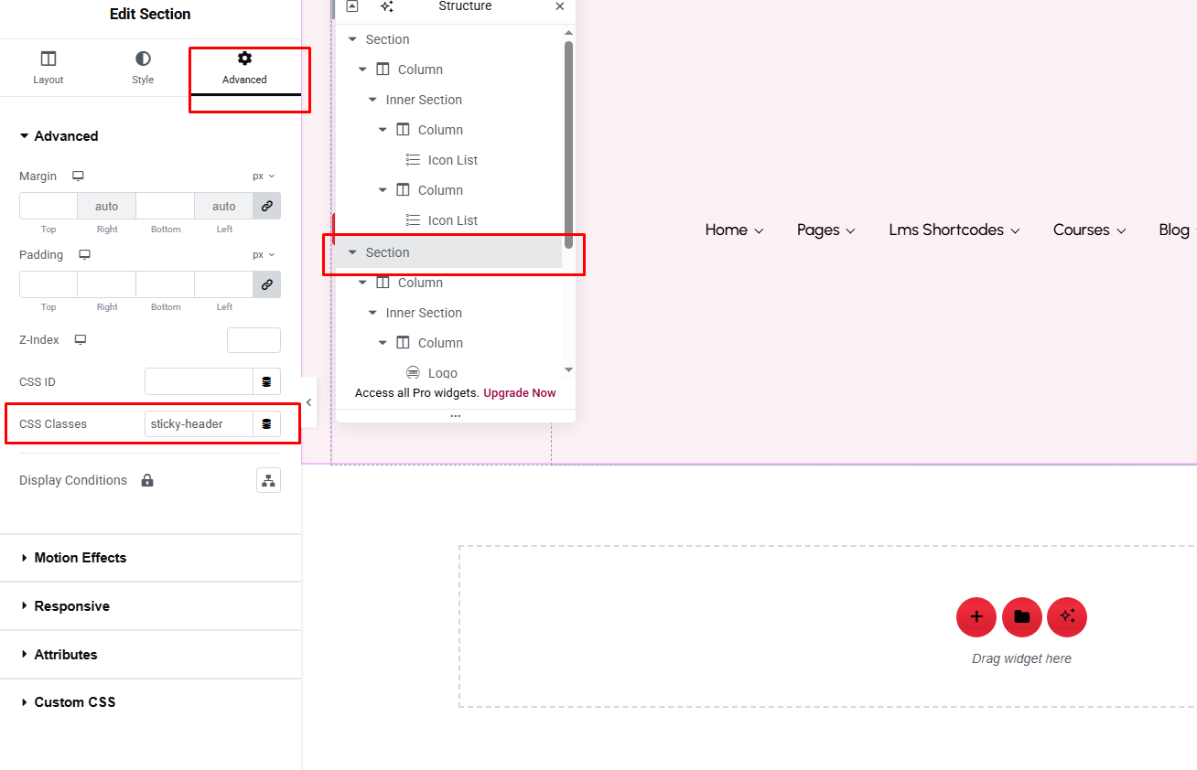Image resolution: width=1197 pixels, height=770 pixels.
Task: Click the responsive device icon beside Z-Index
Action: click(x=81, y=339)
